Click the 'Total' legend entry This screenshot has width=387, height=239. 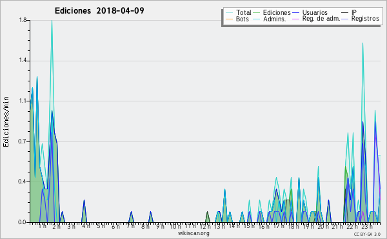tap(243, 12)
